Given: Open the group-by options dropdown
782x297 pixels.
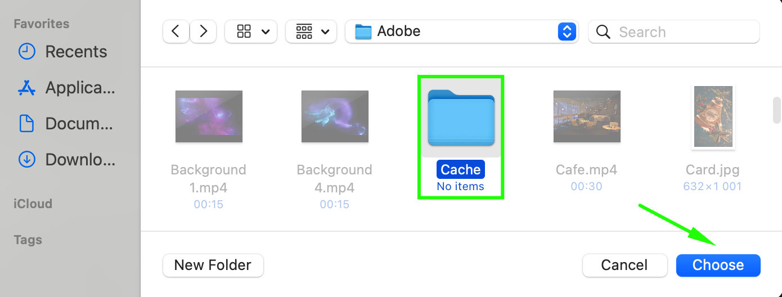Looking at the screenshot, I should pyautogui.click(x=311, y=31).
